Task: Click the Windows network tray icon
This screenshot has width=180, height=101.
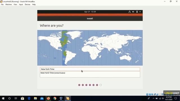Action: tap(160, 98)
